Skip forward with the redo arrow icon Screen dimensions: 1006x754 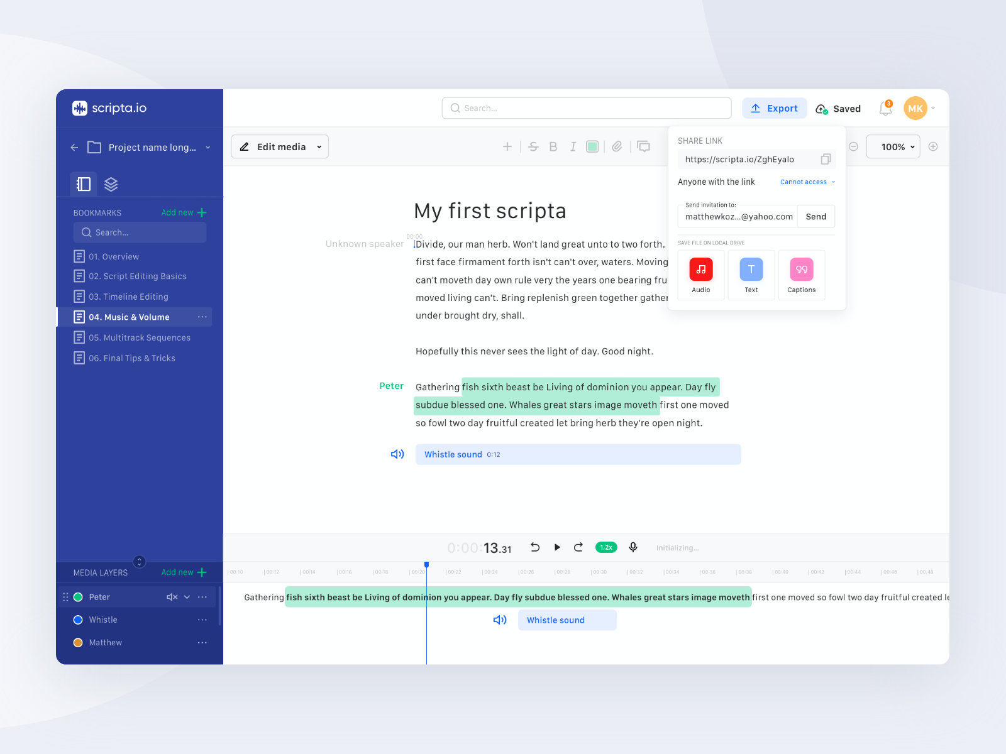tap(578, 547)
